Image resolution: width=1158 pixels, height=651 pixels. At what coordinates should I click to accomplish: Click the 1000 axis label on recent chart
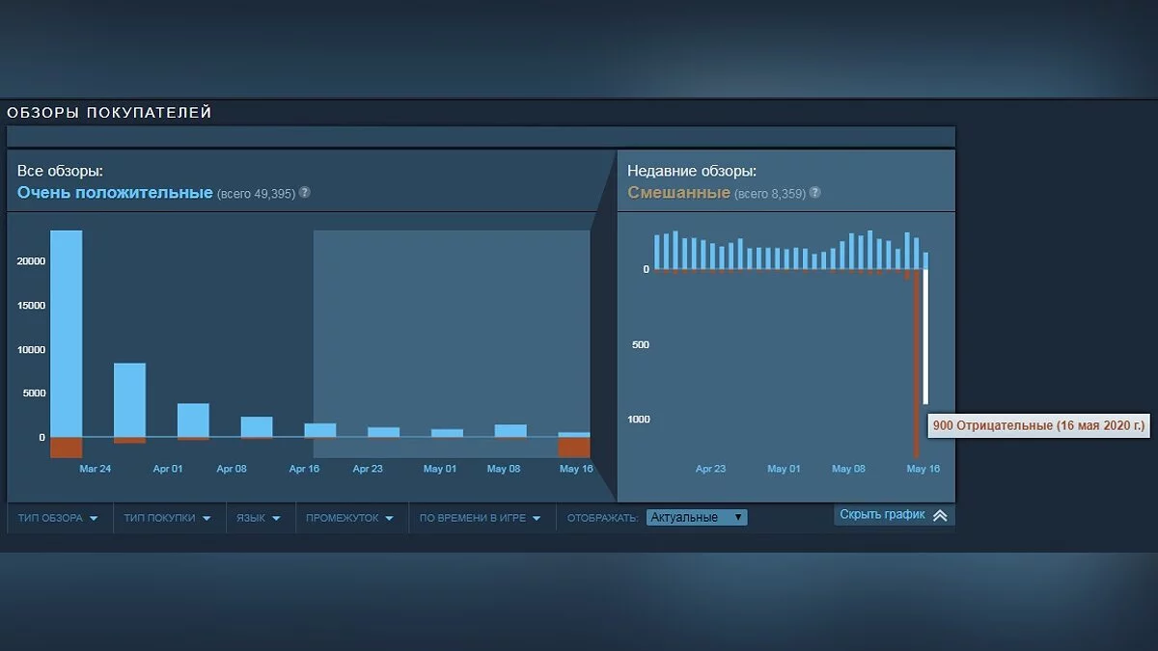click(638, 420)
